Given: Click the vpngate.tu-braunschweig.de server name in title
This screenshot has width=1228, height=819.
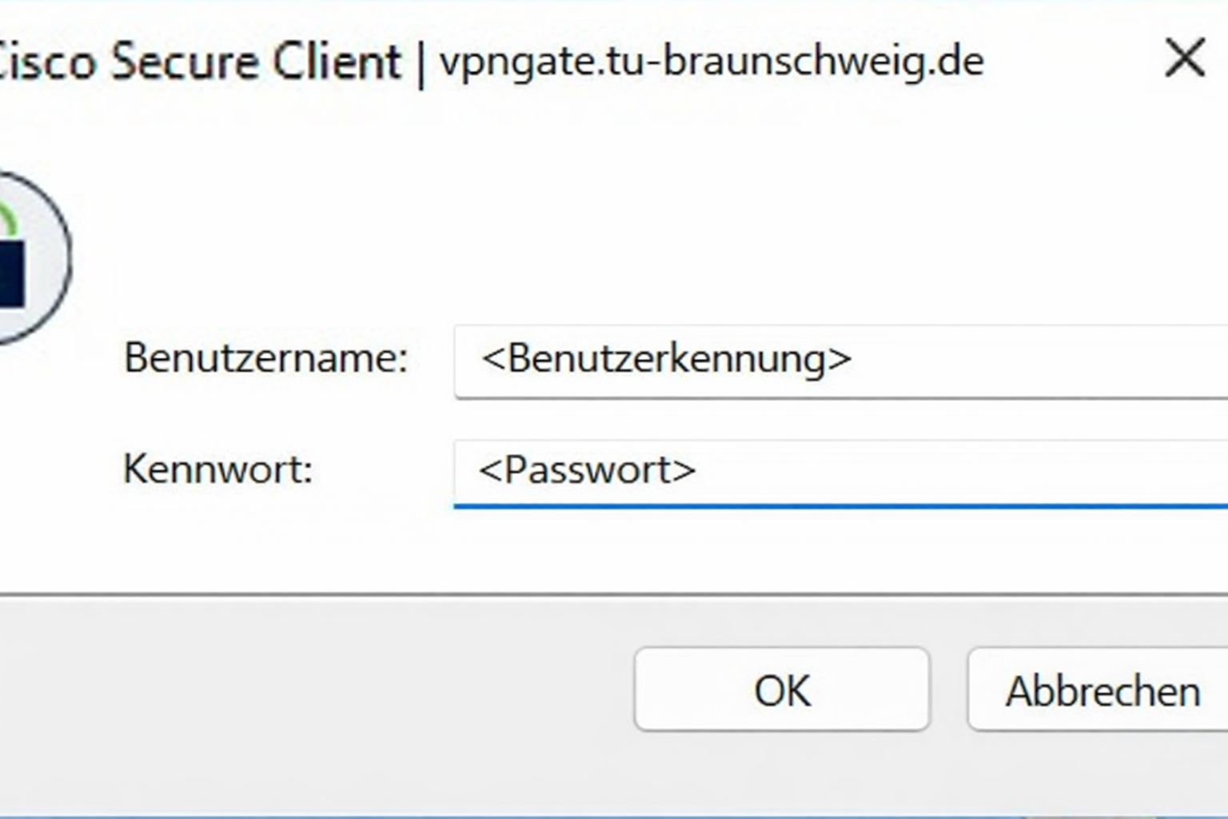Looking at the screenshot, I should pyautogui.click(x=712, y=62).
